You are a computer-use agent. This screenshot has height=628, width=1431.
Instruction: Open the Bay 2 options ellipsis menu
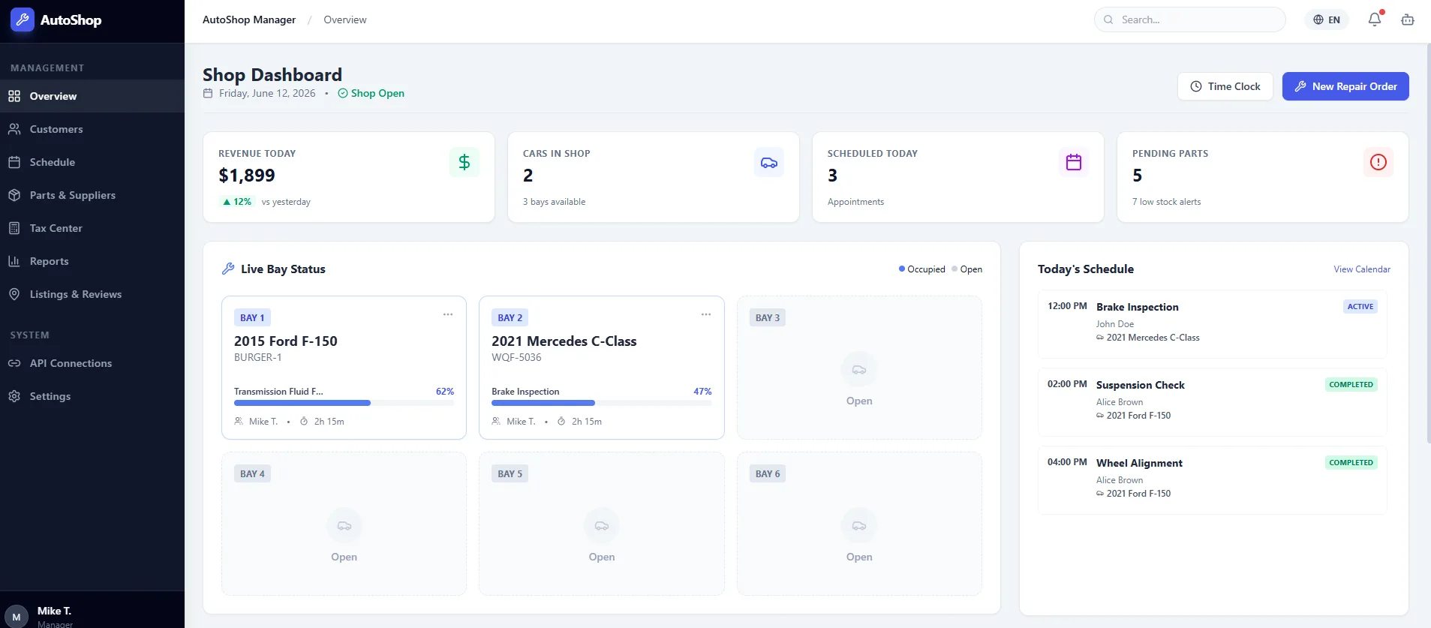click(706, 314)
